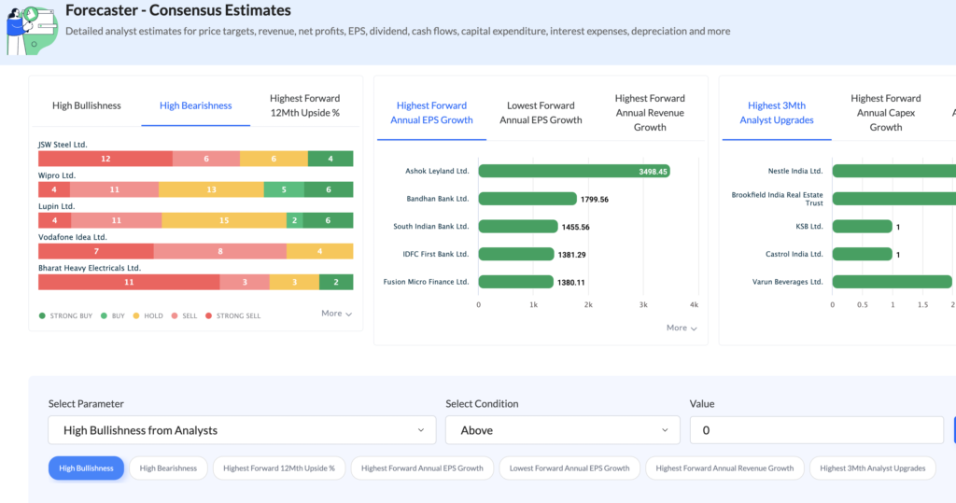This screenshot has height=503, width=956.
Task: Select the Highest Forward Annual EPS Growth tab
Action: pyautogui.click(x=431, y=113)
